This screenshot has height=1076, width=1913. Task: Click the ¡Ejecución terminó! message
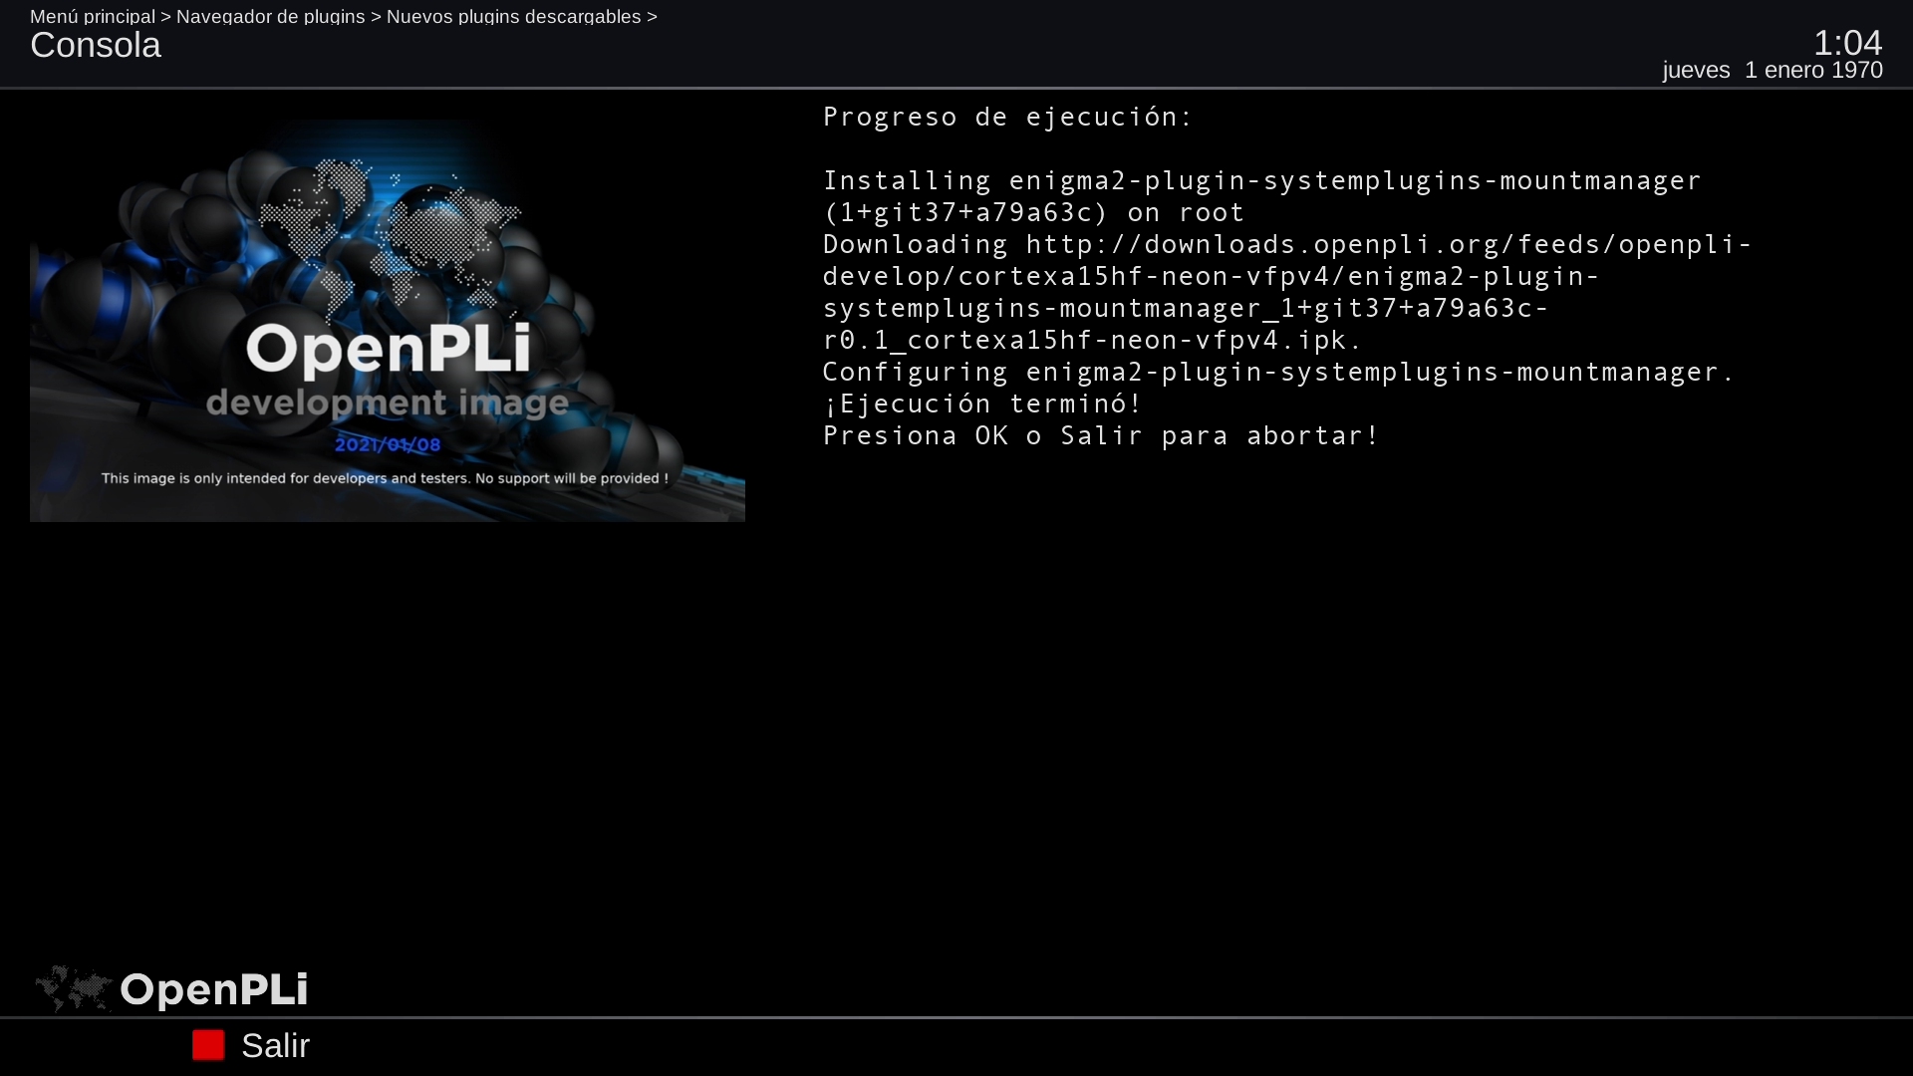[x=981, y=404]
